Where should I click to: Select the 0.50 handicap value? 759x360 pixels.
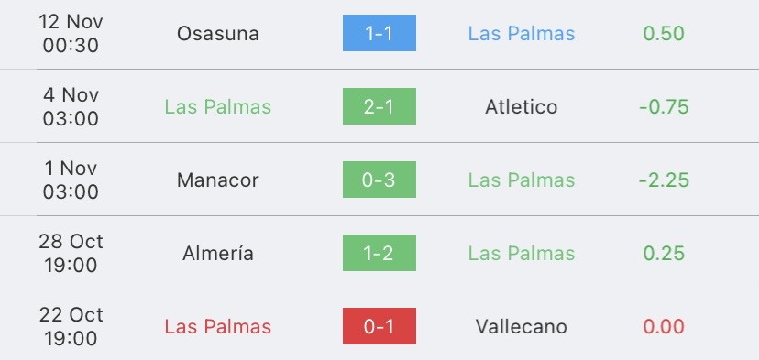[664, 33]
